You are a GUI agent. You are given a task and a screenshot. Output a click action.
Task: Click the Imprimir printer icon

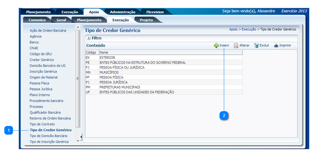click(x=276, y=46)
